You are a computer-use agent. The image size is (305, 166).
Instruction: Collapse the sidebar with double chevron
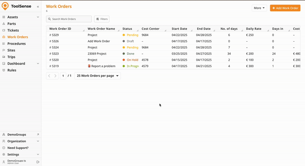(38, 6)
